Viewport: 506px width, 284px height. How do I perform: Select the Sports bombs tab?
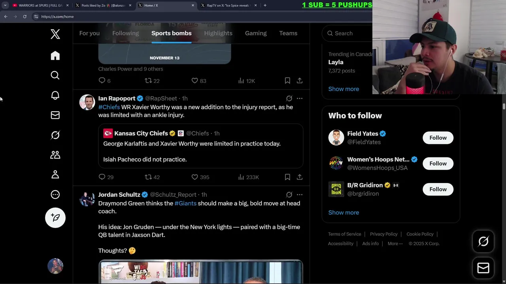[x=171, y=33]
